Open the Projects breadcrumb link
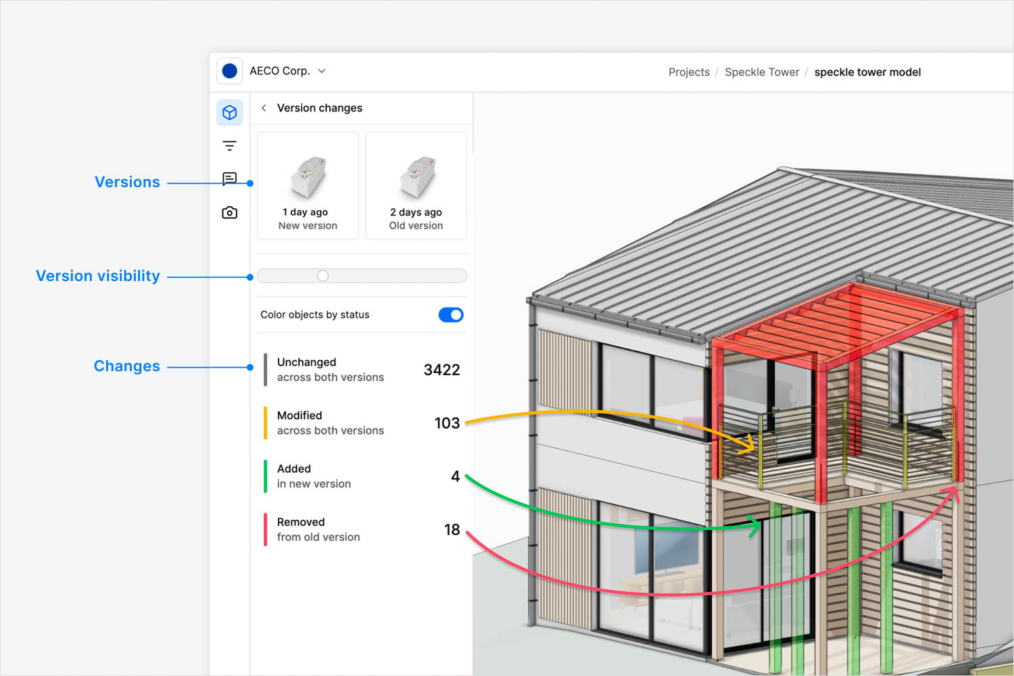Viewport: 1014px width, 676px height. click(x=689, y=72)
